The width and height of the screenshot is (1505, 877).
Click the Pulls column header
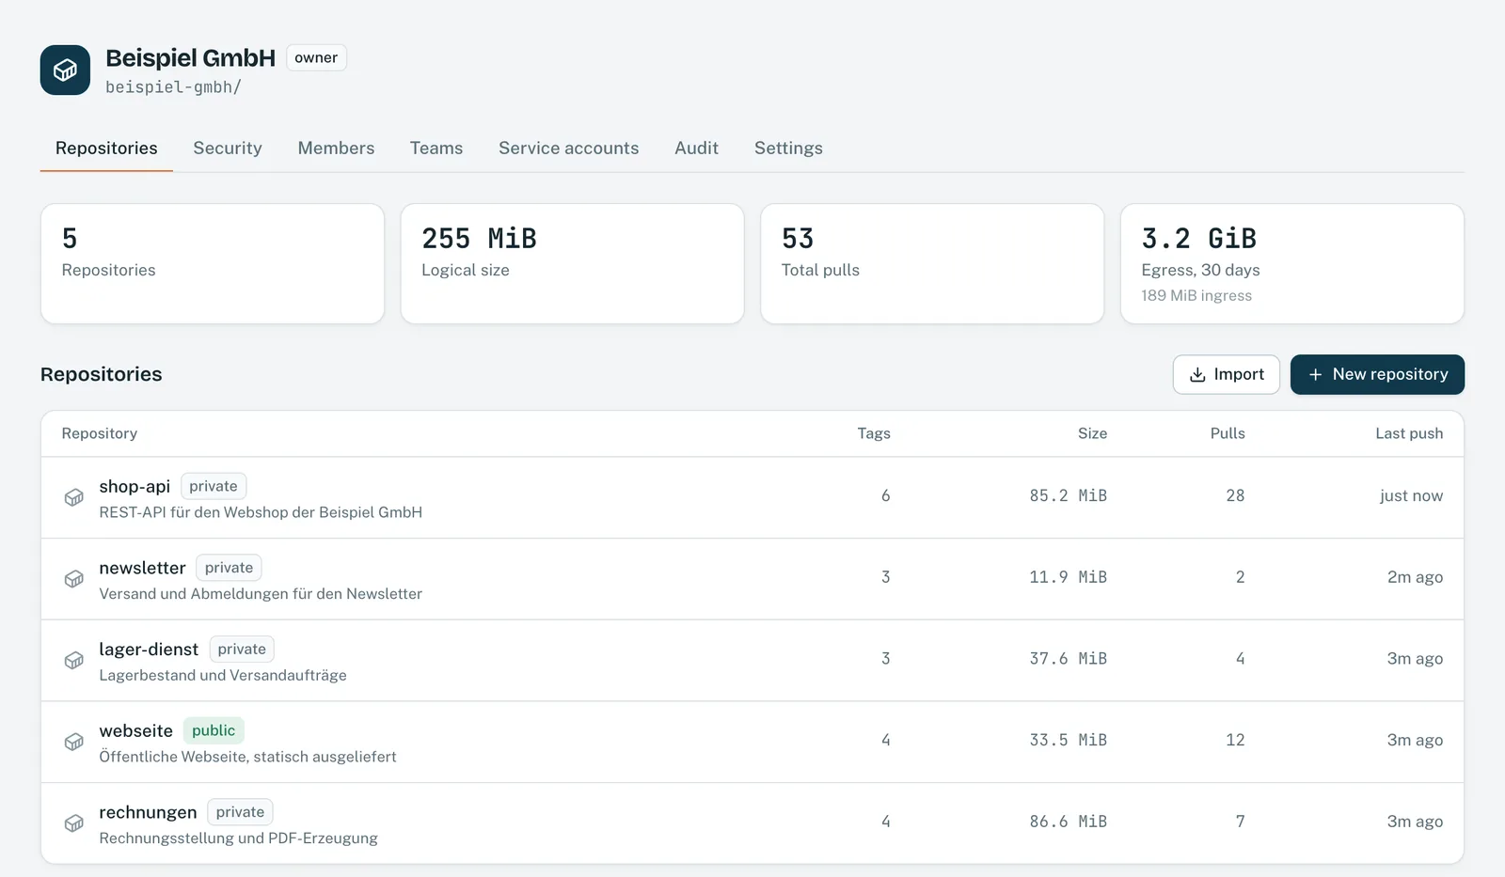tap(1228, 433)
